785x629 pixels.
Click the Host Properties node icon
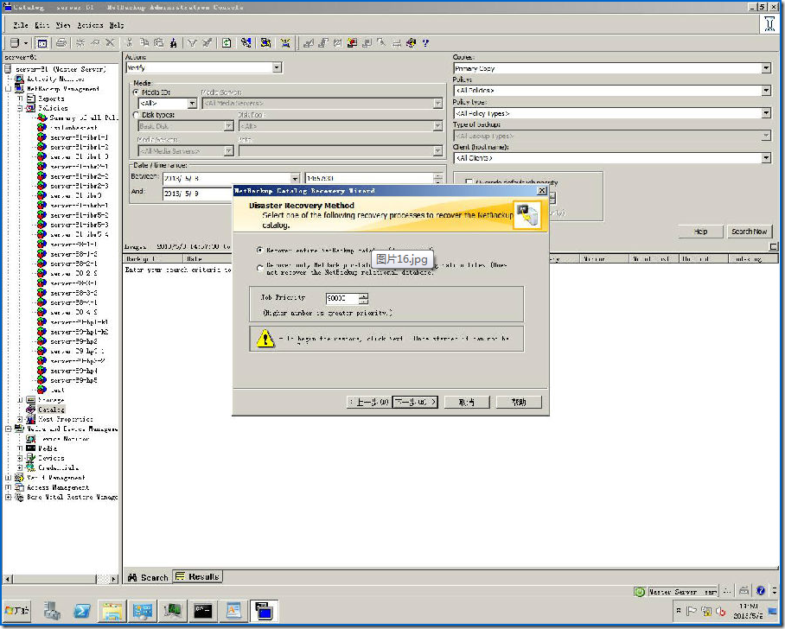(x=31, y=419)
